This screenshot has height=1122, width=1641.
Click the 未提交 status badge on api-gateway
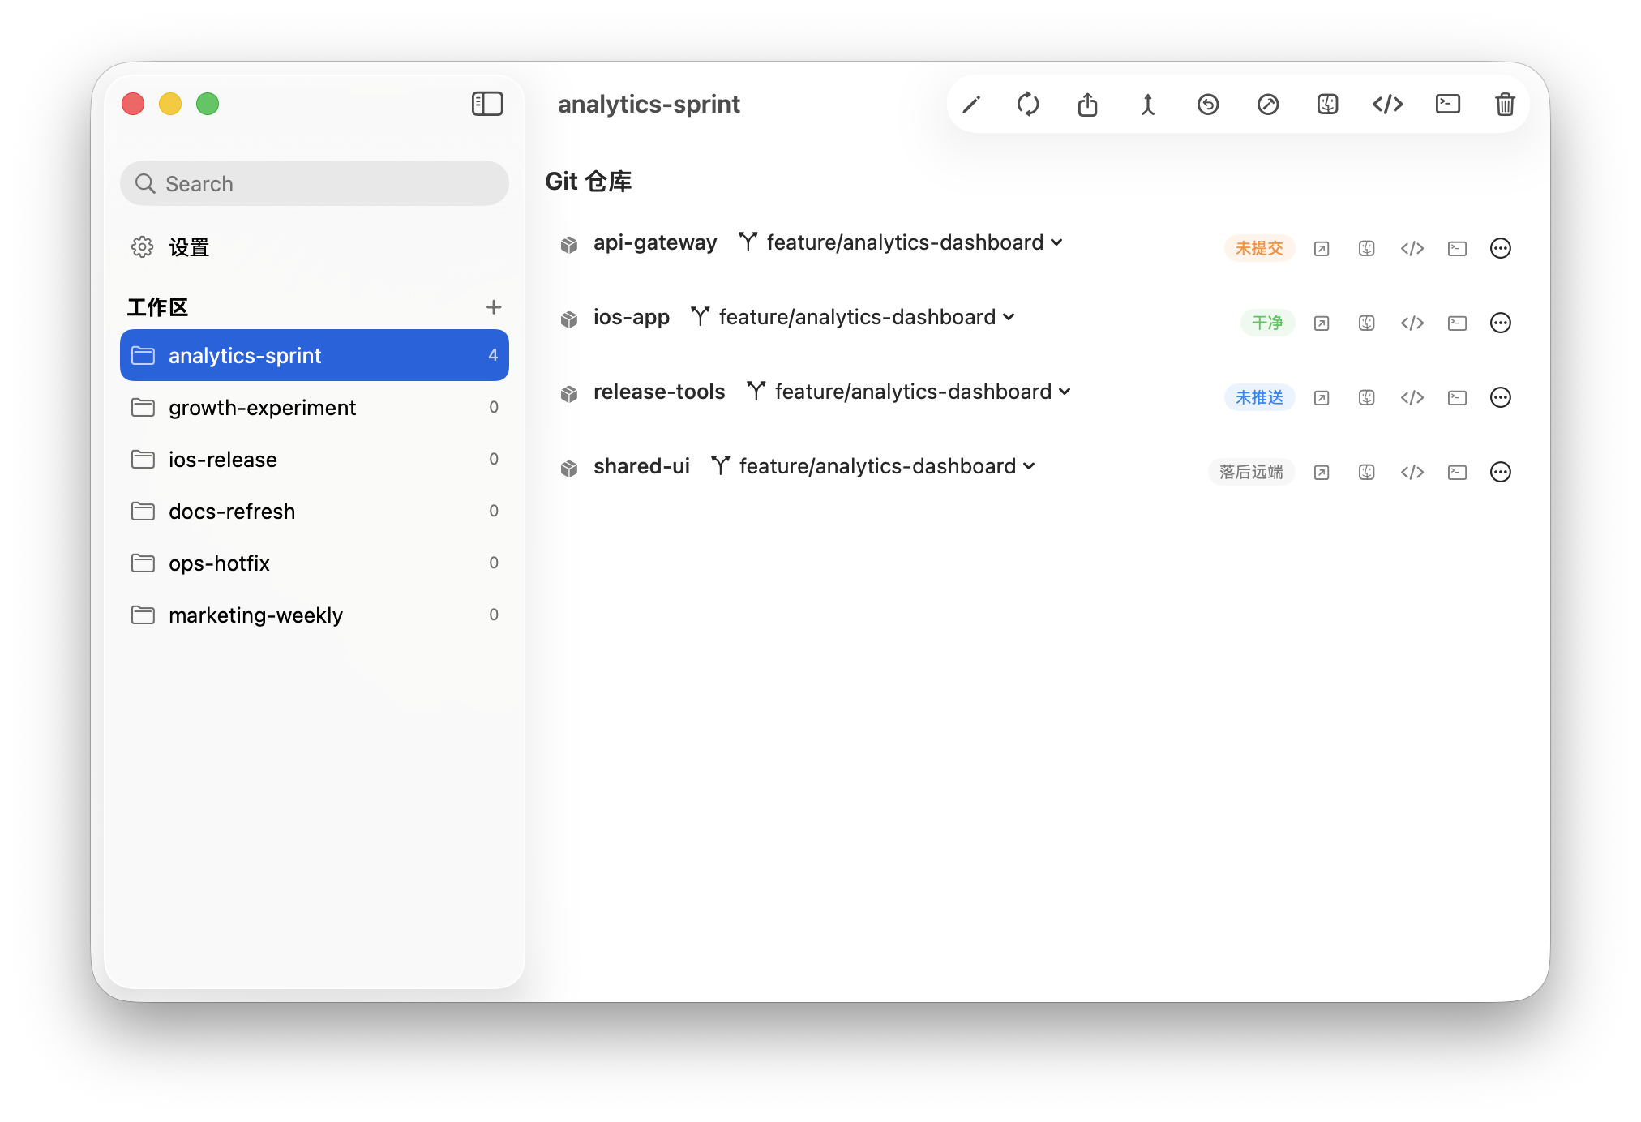pyautogui.click(x=1259, y=248)
